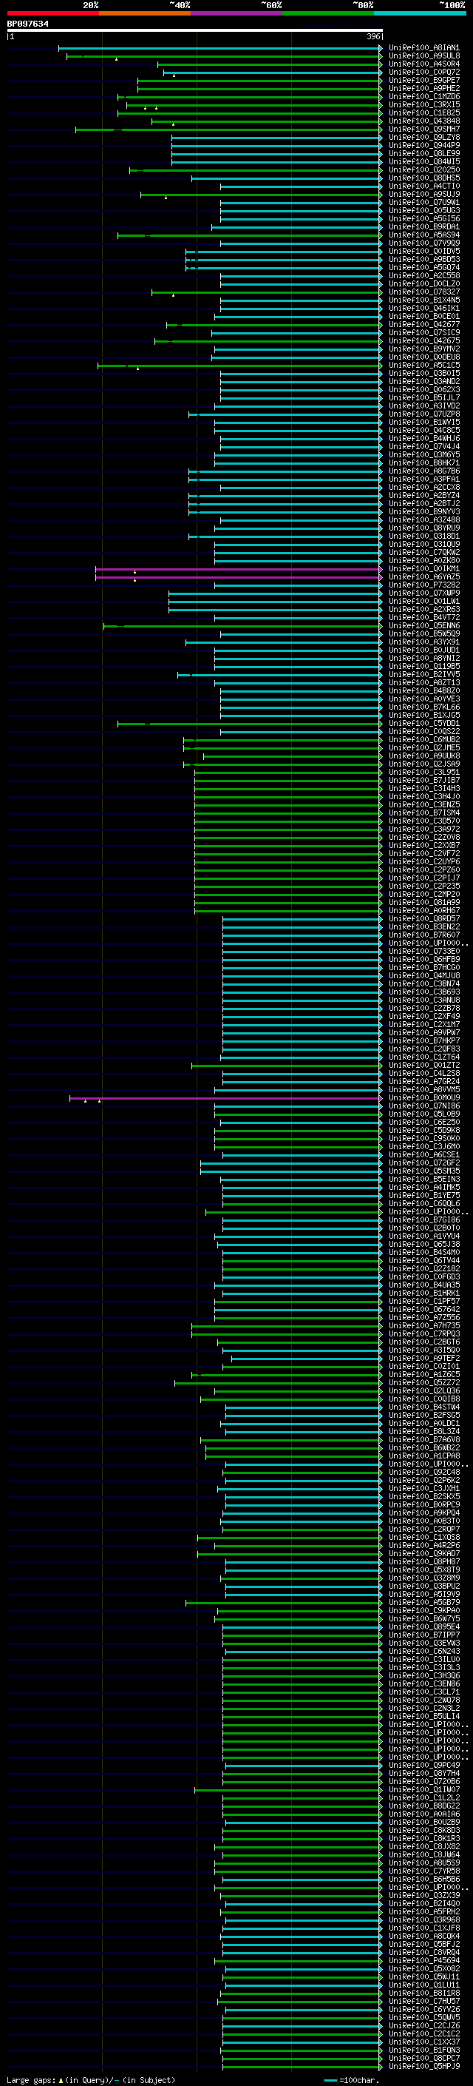Select the UniRef100_A6CSE1 label
This screenshot has width=473, height=2086.
pos(423,1155)
